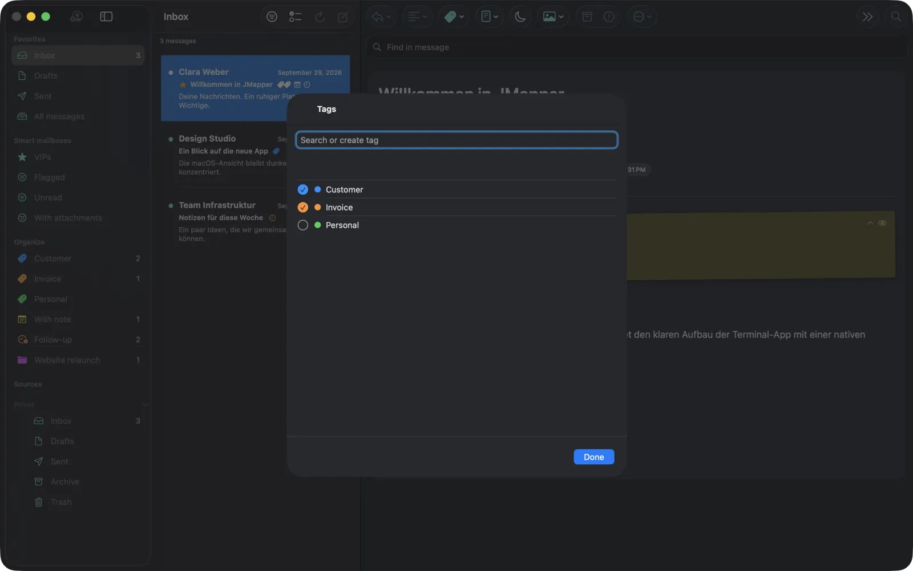
Task: Open the Personal tag in Organize
Action: click(78, 299)
